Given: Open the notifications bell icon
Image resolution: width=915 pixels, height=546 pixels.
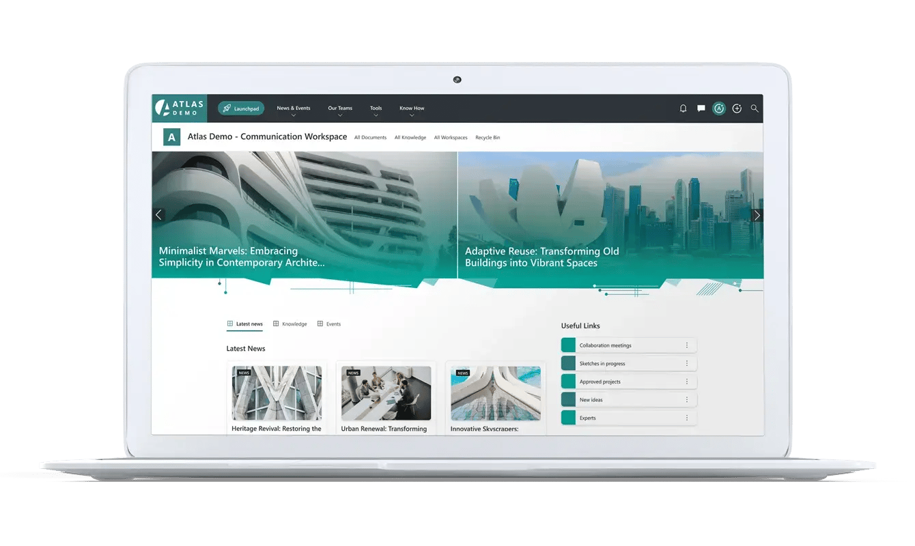Looking at the screenshot, I should pyautogui.click(x=683, y=109).
